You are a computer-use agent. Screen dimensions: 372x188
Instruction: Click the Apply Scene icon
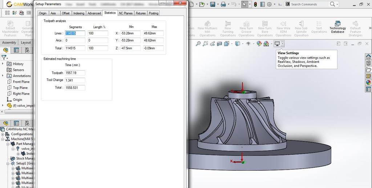click(266, 44)
